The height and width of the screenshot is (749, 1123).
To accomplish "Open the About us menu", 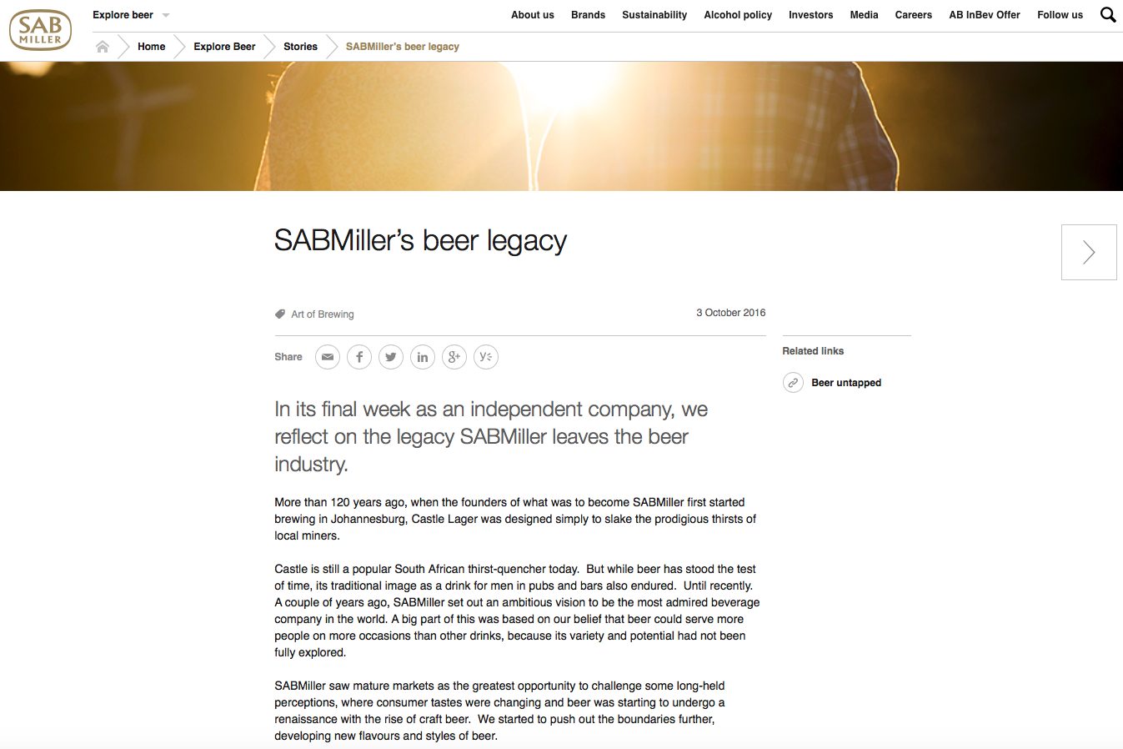I will click(x=533, y=15).
